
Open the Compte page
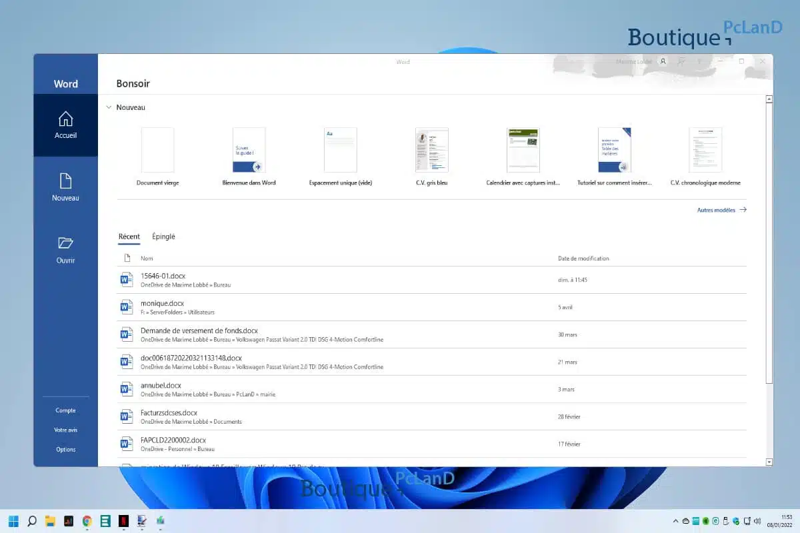pyautogui.click(x=65, y=410)
